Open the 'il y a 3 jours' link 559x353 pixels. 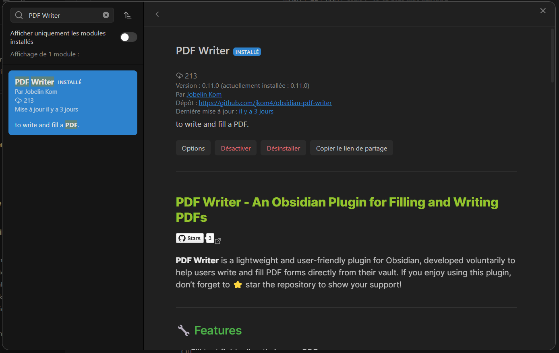click(x=256, y=111)
